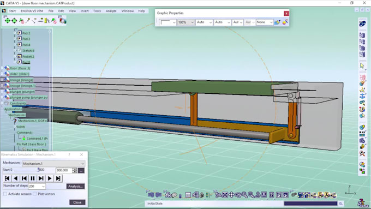Click the Select arrow tool in right toolbar
This screenshot has height=209, width=371.
click(x=362, y=66)
